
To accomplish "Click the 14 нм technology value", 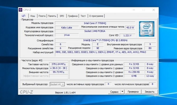I will [67, 35].
